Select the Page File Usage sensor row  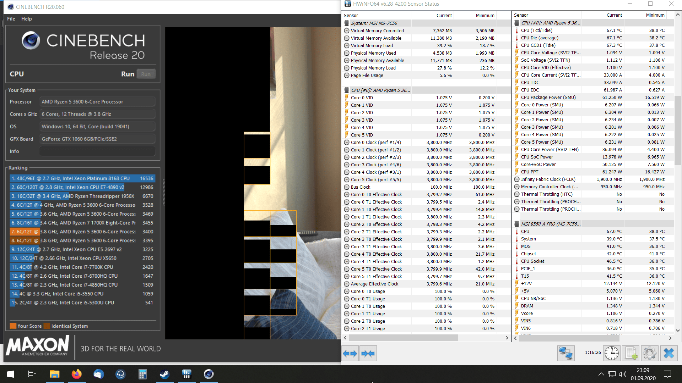click(x=426, y=76)
